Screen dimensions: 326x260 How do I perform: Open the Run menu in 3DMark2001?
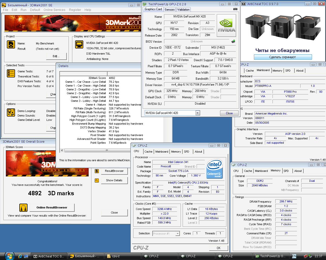23,10
